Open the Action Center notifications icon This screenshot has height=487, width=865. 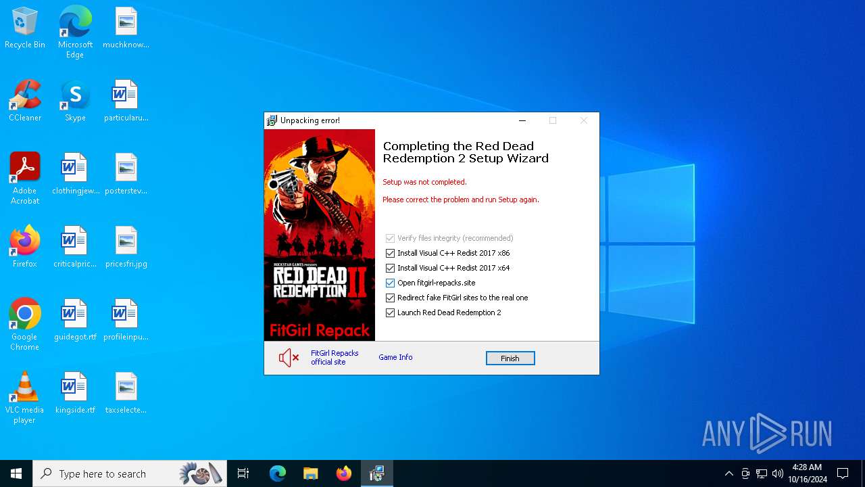pyautogui.click(x=843, y=473)
